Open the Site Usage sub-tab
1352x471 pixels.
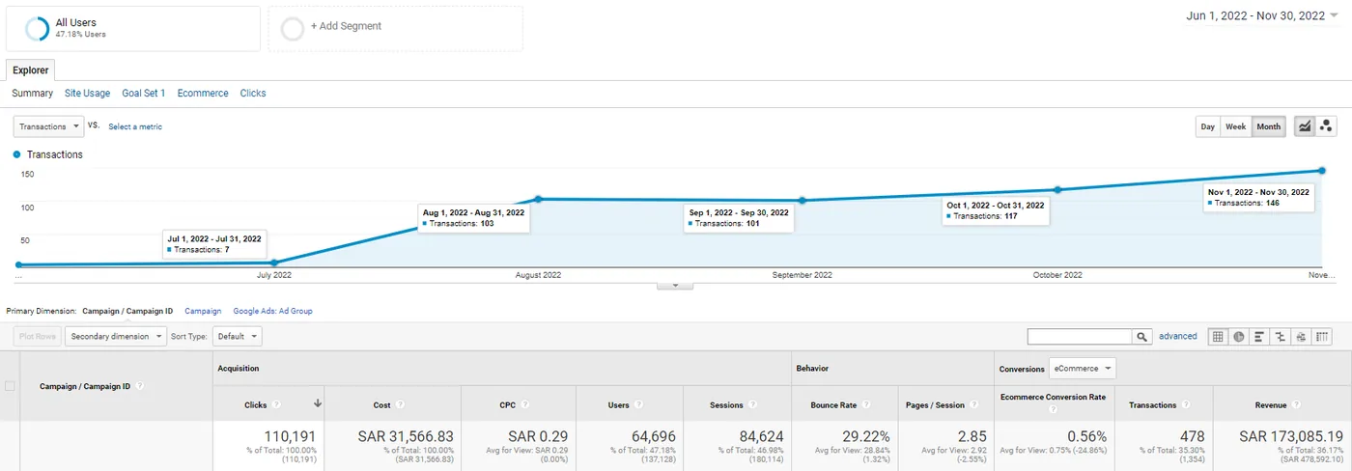point(88,94)
